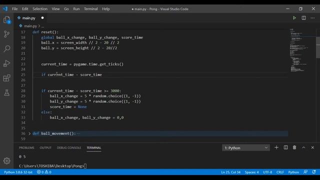Show errors and warnings count
This screenshot has height=180, width=320.
(44, 172)
